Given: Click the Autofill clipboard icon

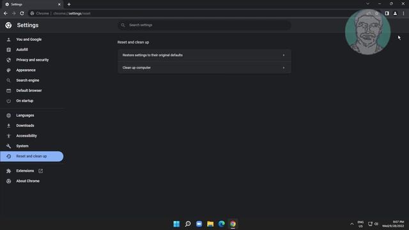Looking at the screenshot, I should (8, 50).
